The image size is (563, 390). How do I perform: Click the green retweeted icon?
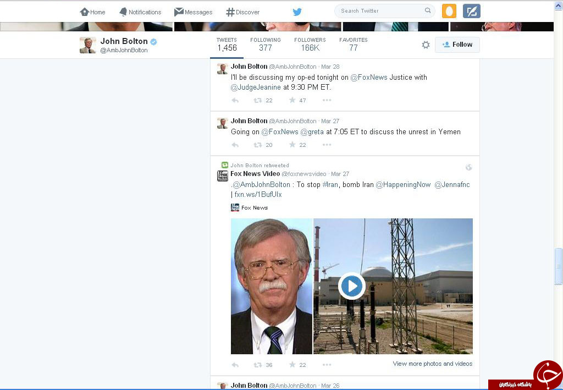(x=225, y=165)
